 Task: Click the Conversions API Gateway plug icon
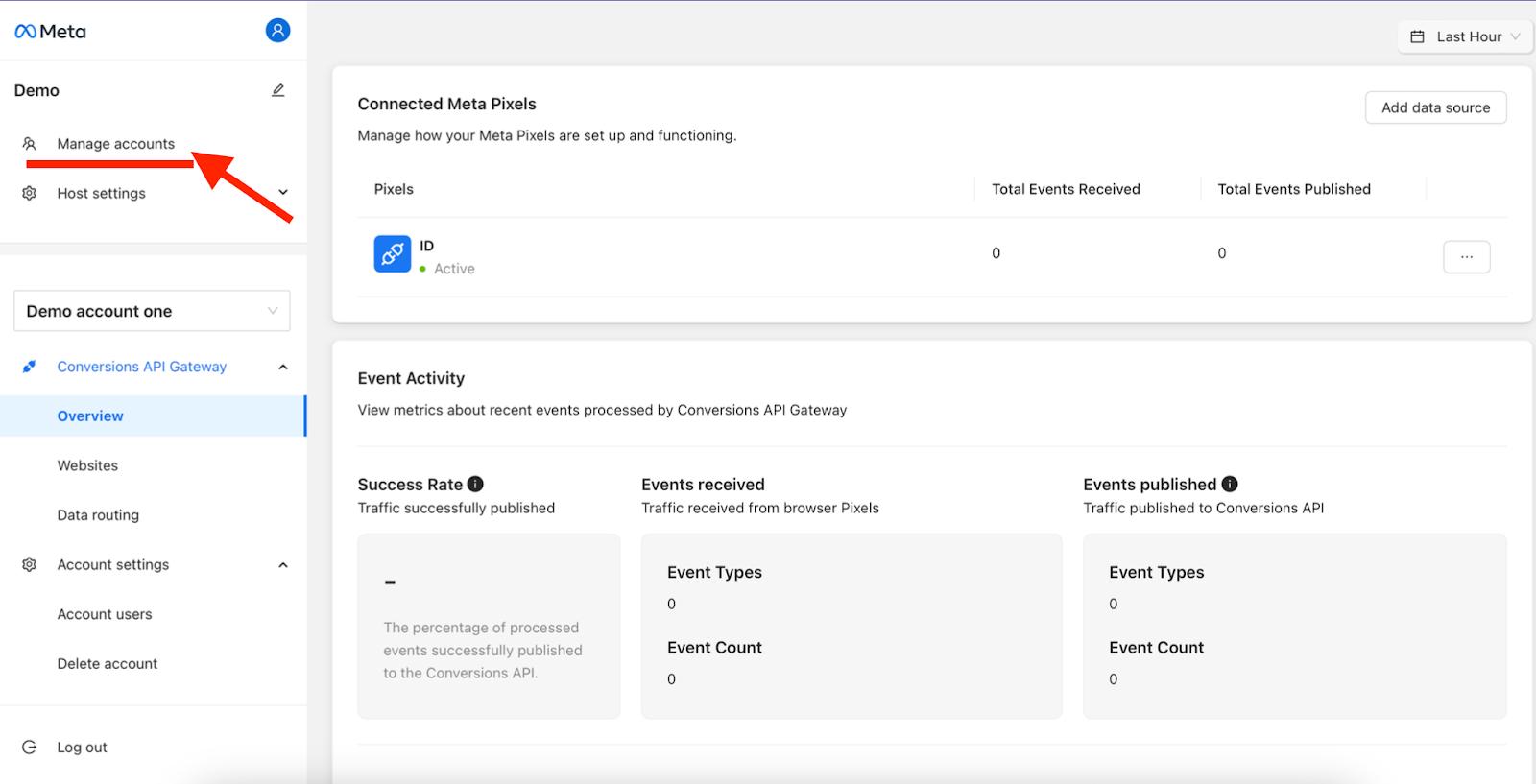[x=30, y=367]
